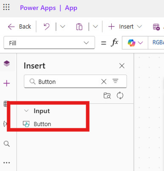Open the Copilot formula icon
Viewport: 164px width, 171px height.
coord(131,43)
